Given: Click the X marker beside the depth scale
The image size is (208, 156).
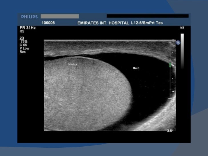Looking at the screenshot, I should pyautogui.click(x=172, y=64).
